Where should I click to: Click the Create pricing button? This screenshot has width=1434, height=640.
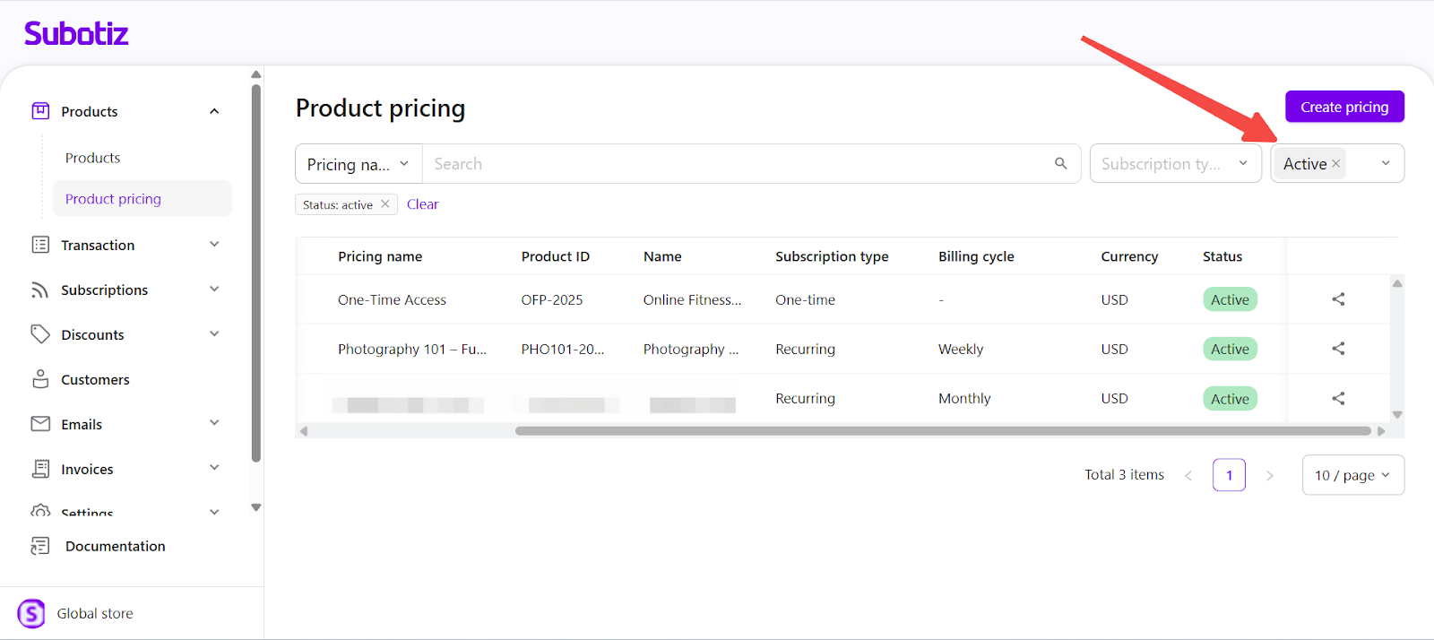click(1344, 107)
